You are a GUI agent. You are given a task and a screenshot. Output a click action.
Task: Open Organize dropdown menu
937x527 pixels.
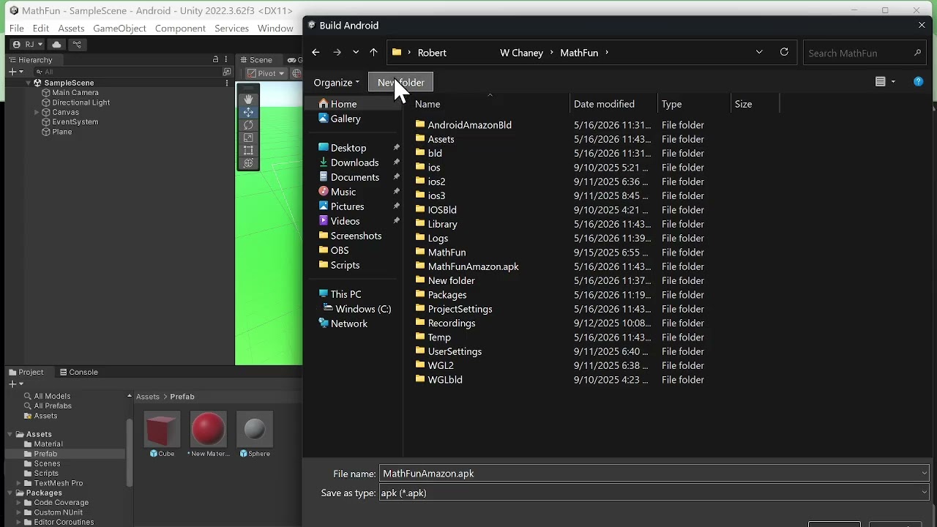336,82
